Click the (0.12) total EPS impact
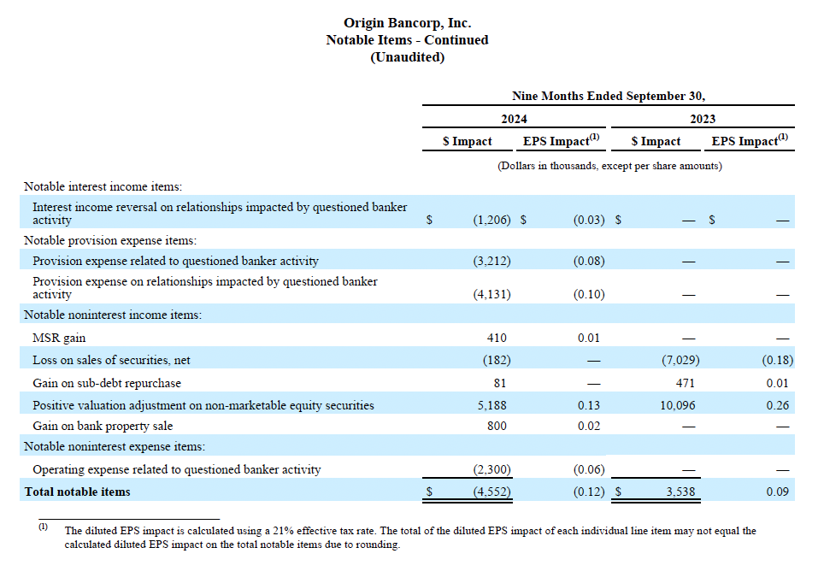Screen dimensions: 824x583 click(589, 492)
